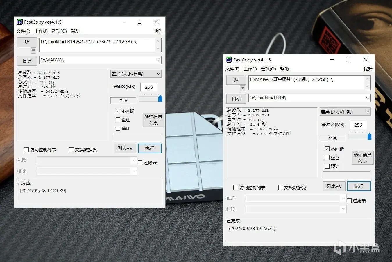
Task: Click 执行 to run copy to D:\ThinkPad R14\
Action: coord(359,186)
